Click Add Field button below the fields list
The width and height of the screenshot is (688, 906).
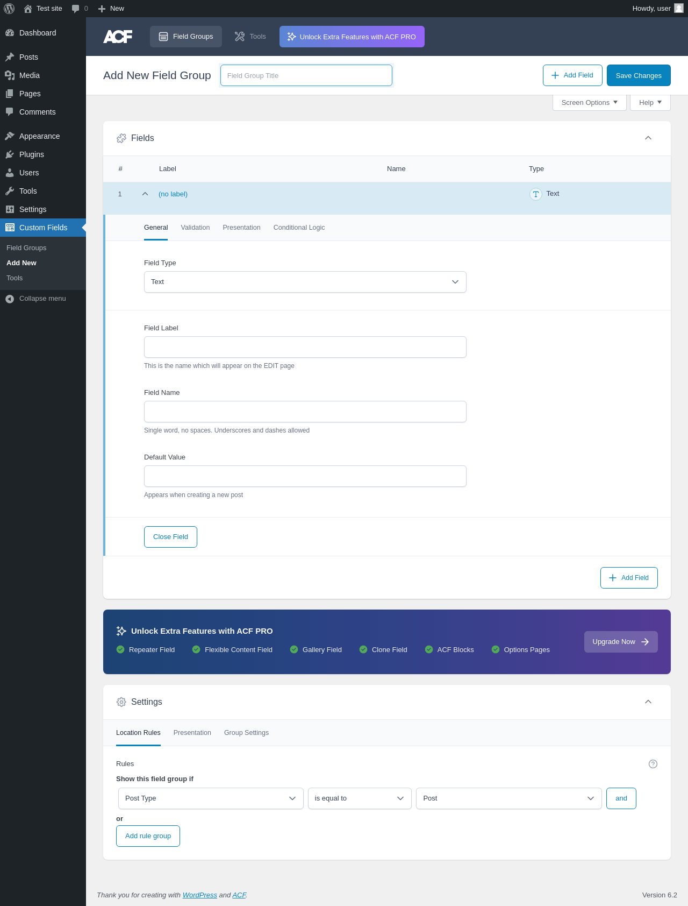(629, 578)
